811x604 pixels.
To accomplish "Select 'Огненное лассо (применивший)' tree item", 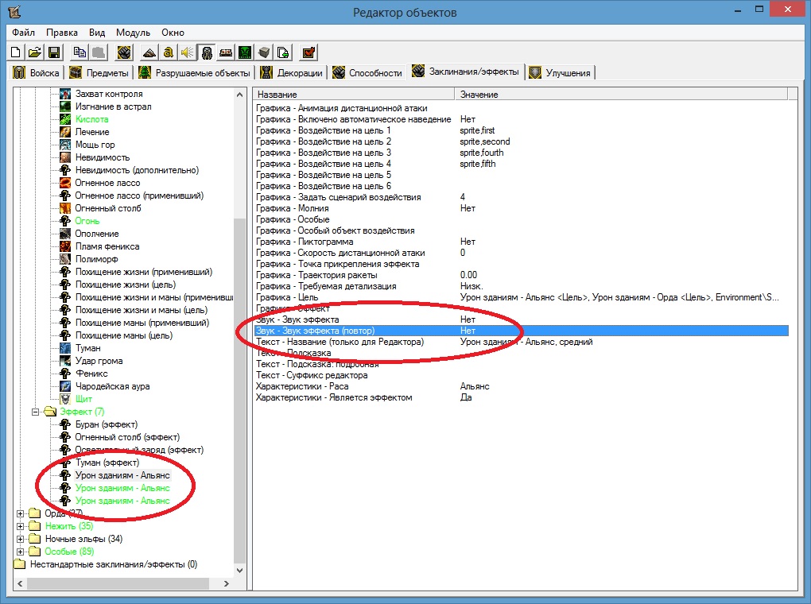I will click(139, 196).
